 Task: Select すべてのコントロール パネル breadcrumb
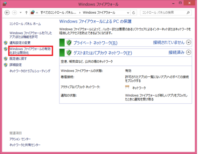(58, 13)
